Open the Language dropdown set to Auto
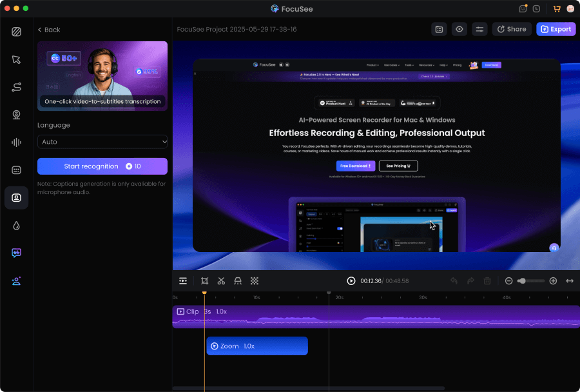The image size is (580, 392). point(102,142)
